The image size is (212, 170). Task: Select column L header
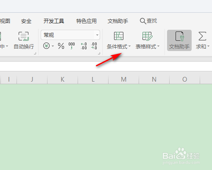click(93, 79)
